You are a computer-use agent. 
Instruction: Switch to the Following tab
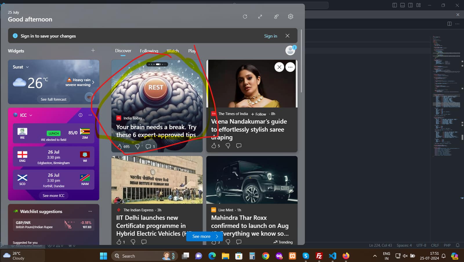(x=149, y=51)
